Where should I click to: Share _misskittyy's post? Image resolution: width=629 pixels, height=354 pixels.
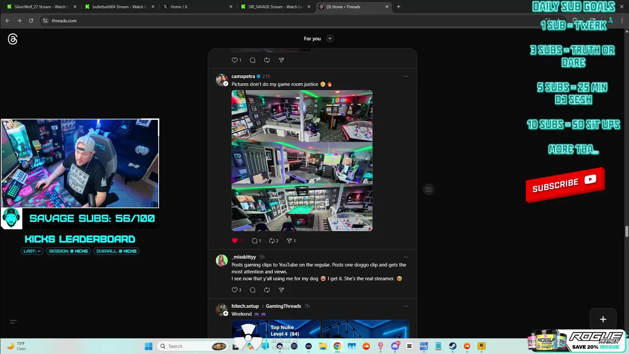(x=281, y=290)
